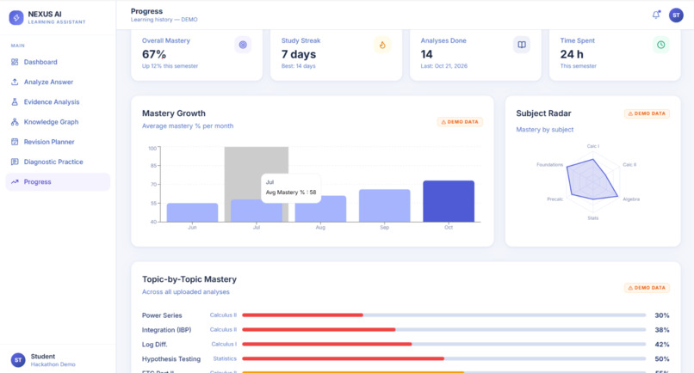694x373 pixels.
Task: Click the Evidence Analysis flask icon
Action: click(15, 101)
